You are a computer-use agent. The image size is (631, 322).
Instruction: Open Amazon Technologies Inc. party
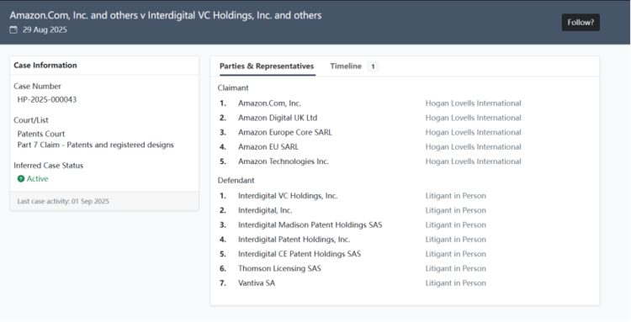(x=284, y=161)
